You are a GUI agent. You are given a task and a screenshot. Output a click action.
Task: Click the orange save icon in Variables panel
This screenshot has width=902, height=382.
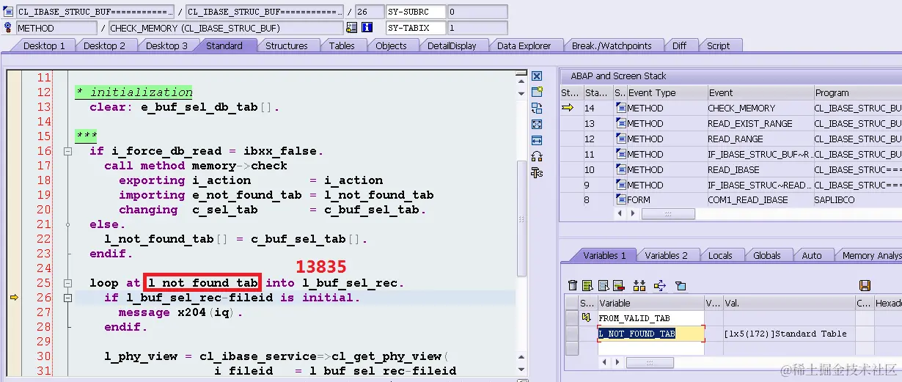tap(865, 285)
